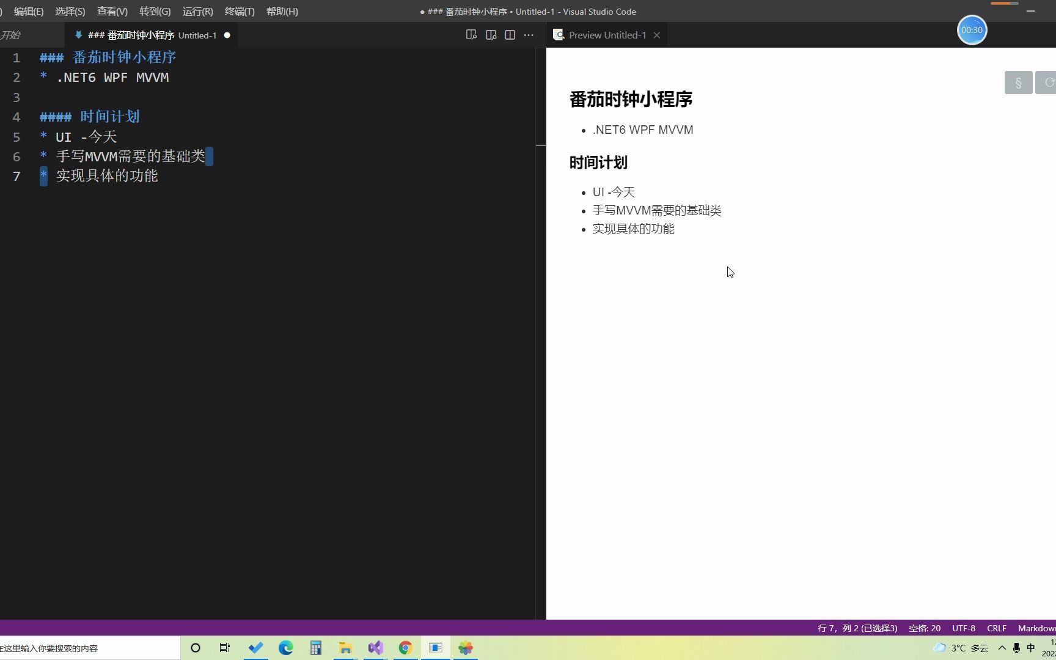The height and width of the screenshot is (660, 1056).
Task: Click the microphone tray icon
Action: click(x=1016, y=648)
